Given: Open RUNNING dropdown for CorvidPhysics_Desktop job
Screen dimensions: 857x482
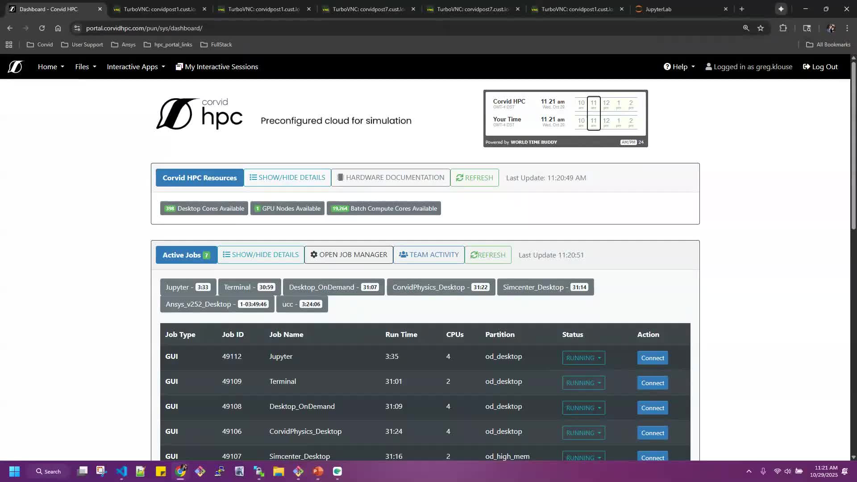Looking at the screenshot, I should (583, 433).
